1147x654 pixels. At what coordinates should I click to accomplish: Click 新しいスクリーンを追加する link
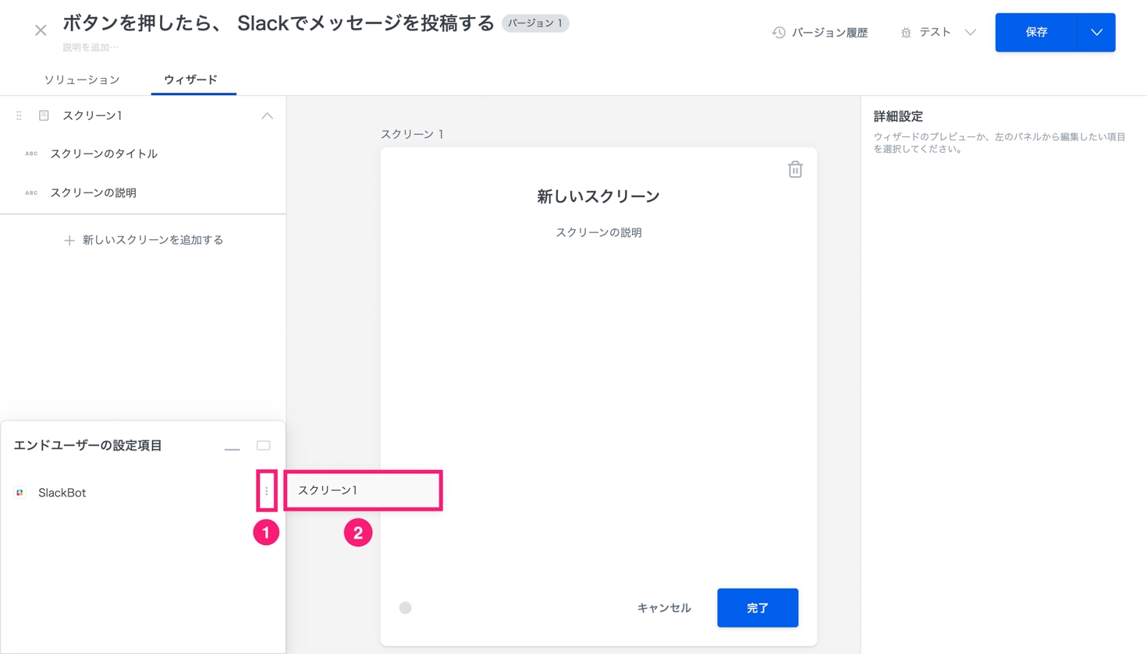(144, 240)
